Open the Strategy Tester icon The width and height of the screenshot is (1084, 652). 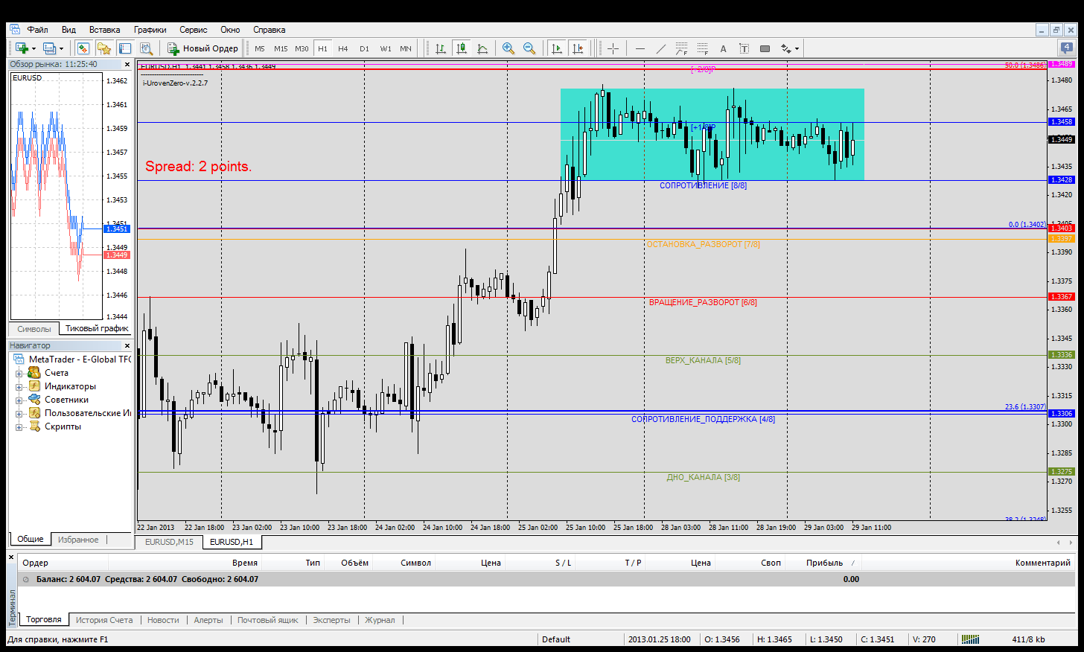146,48
